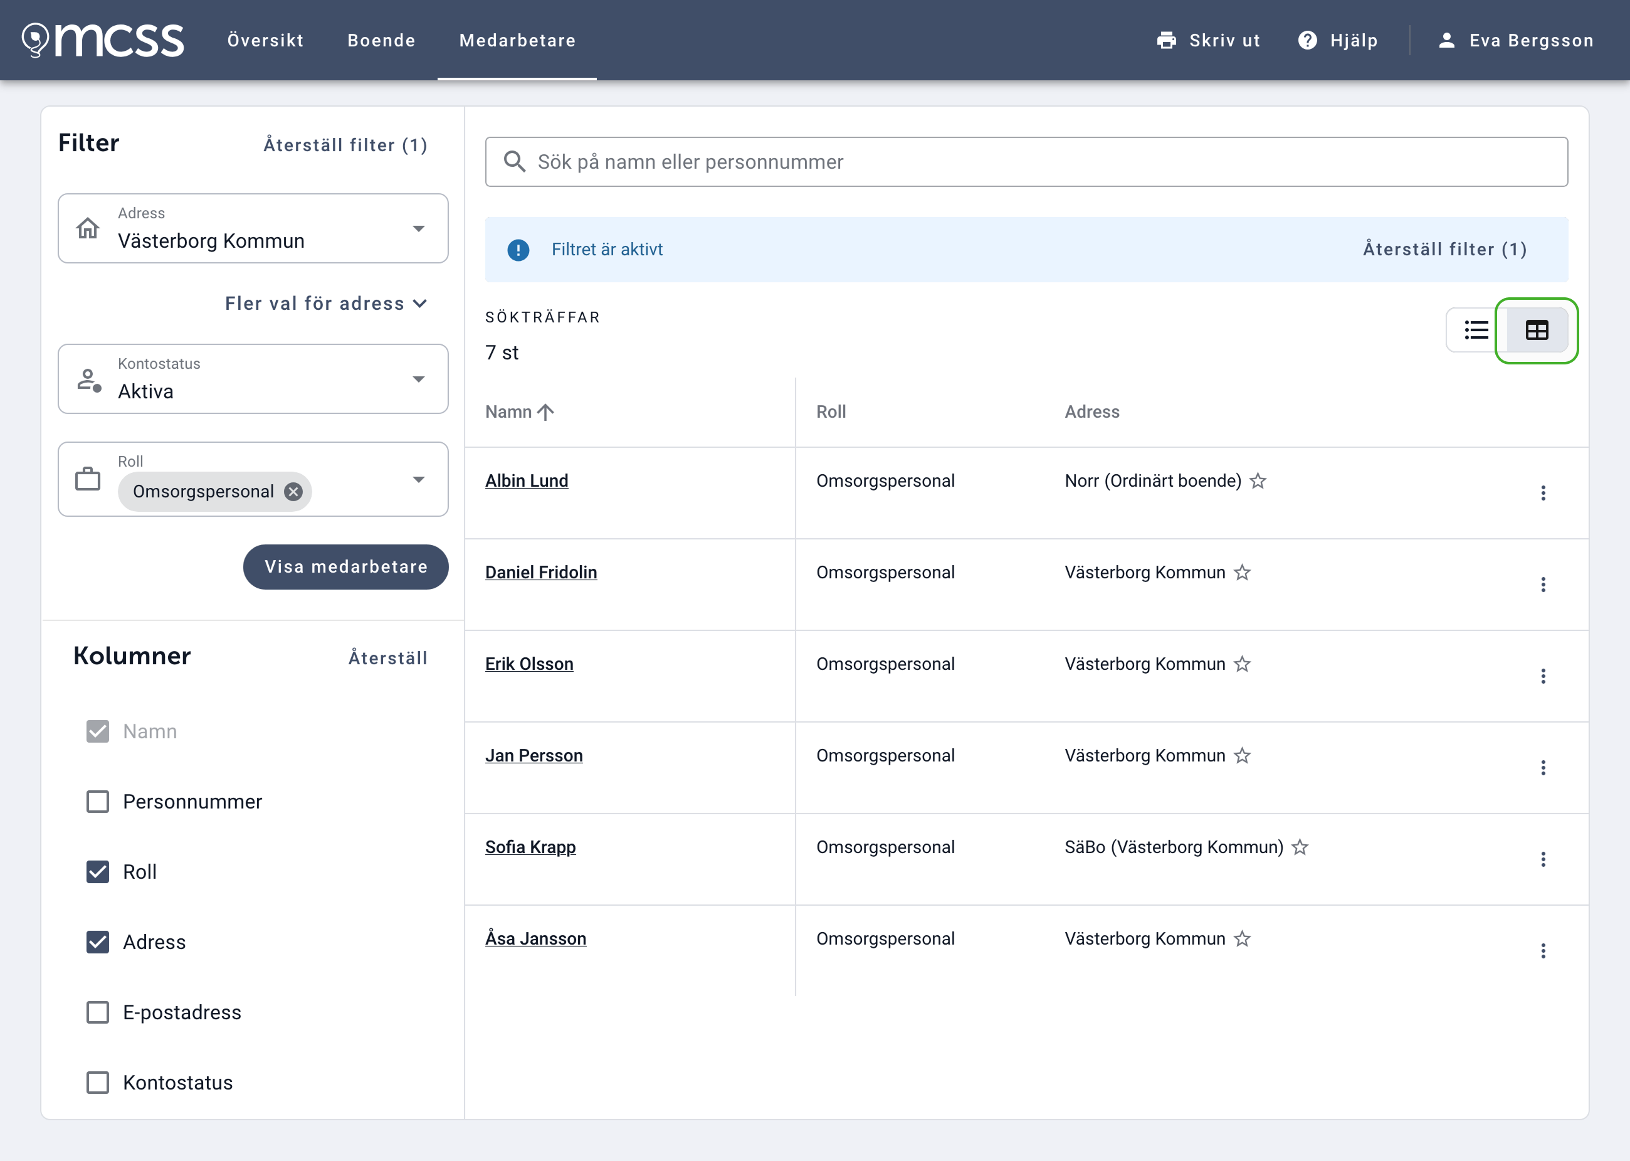The height and width of the screenshot is (1161, 1630).
Task: Click the search magnifier icon
Action: pos(515,162)
